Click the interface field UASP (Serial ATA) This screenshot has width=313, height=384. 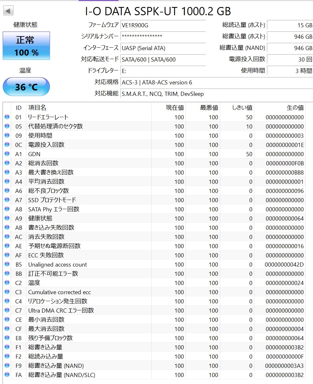[x=163, y=48]
